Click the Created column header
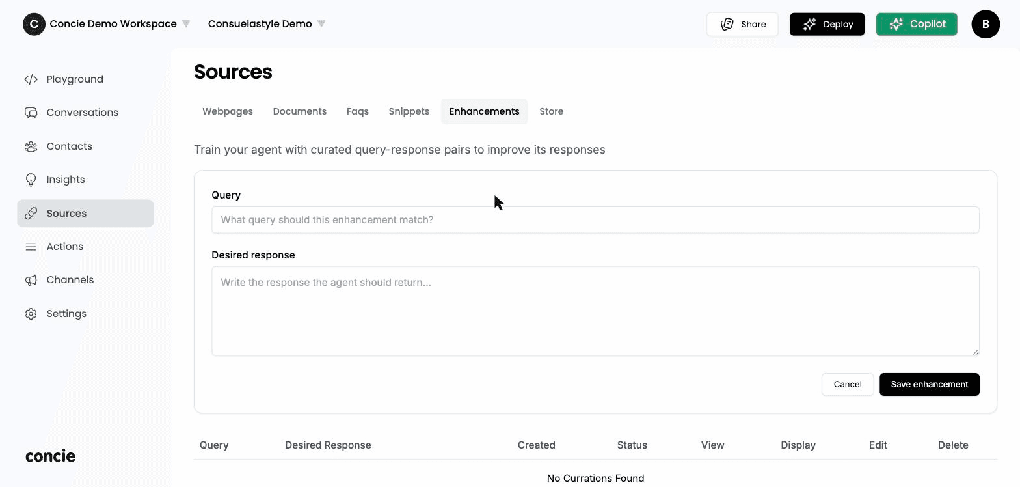The width and height of the screenshot is (1020, 487). (537, 445)
